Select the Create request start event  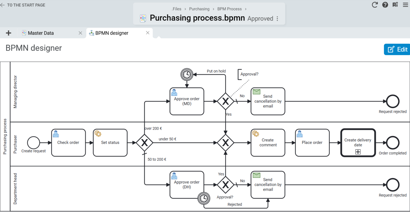pos(33,143)
